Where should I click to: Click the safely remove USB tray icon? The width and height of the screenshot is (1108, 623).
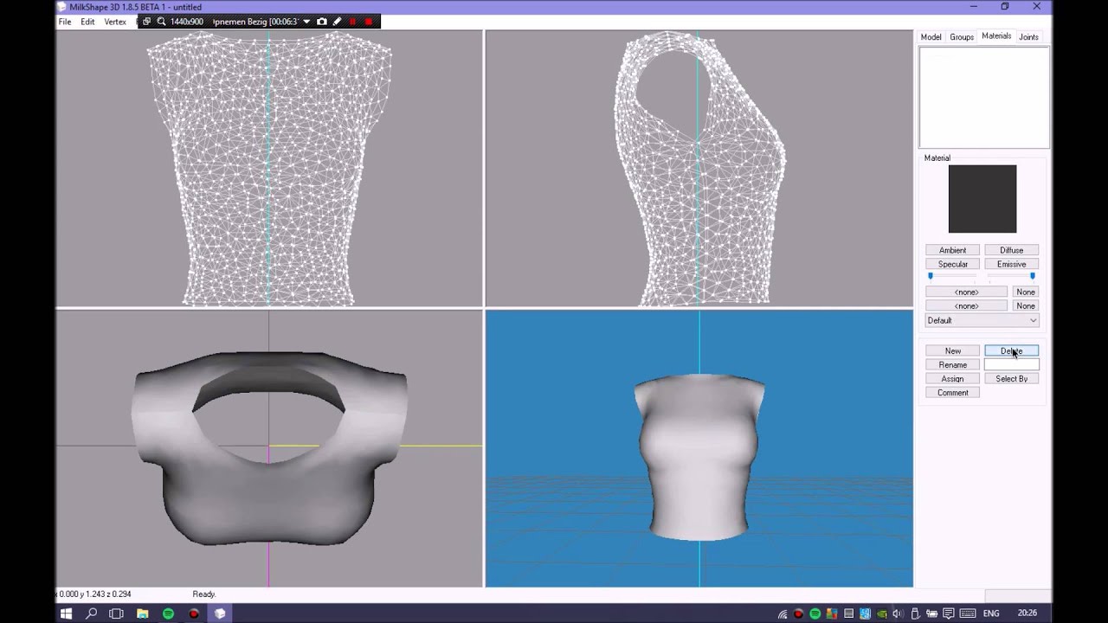coord(914,613)
